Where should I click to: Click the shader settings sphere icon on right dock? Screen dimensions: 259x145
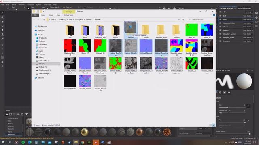257,17
